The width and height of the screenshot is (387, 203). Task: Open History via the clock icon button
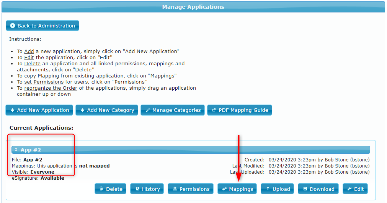click(x=147, y=189)
